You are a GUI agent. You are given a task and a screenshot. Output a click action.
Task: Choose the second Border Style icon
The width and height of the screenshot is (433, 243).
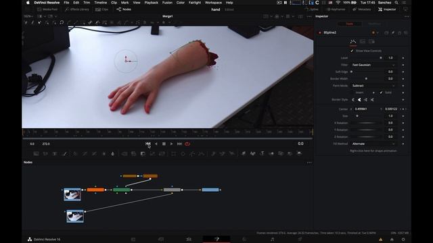[359, 100]
